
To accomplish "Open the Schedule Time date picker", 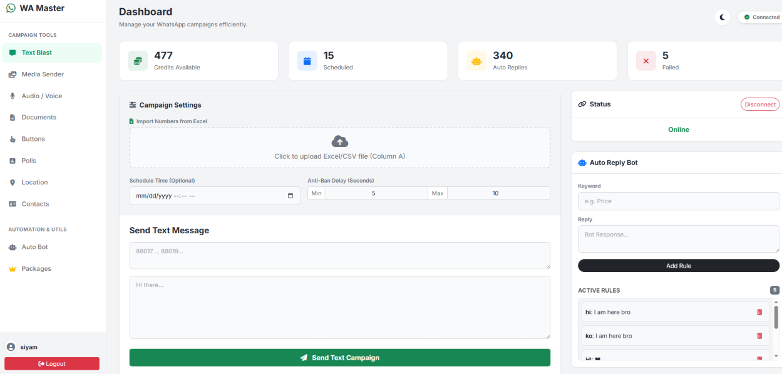I will 290,195.
